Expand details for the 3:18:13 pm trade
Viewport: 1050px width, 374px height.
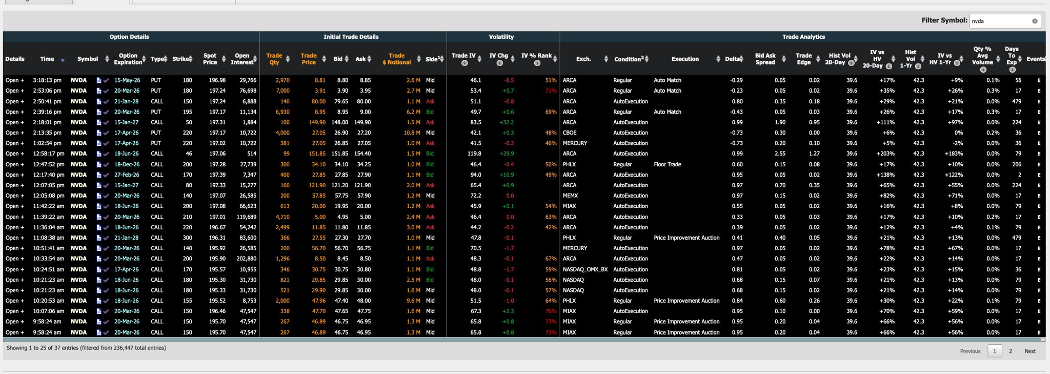pyautogui.click(x=14, y=80)
